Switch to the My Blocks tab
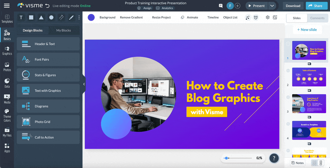Viewport: 330px width, 168px height. click(x=64, y=30)
